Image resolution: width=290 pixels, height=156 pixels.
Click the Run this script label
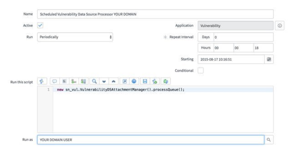click(x=22, y=82)
